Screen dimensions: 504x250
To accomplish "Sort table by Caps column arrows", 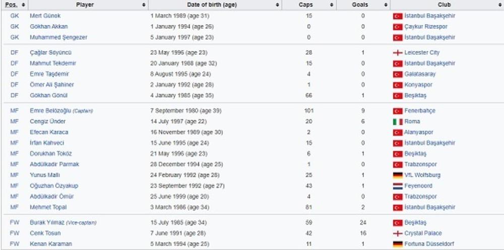I will 331,5.
